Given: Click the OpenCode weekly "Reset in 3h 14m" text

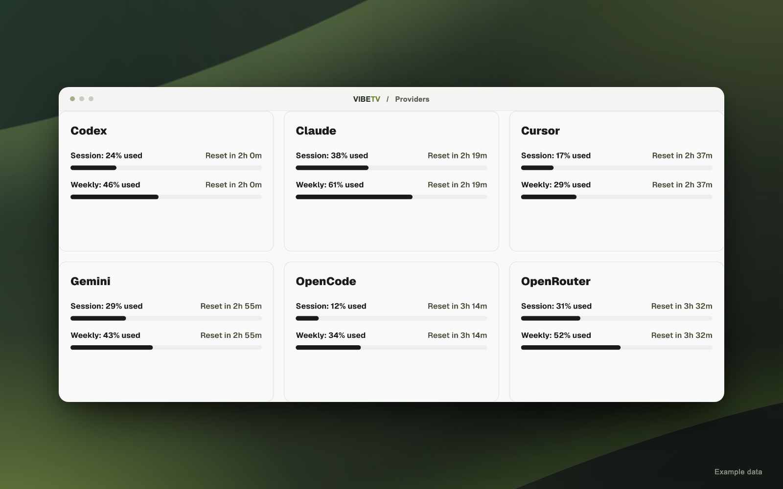Looking at the screenshot, I should click(458, 335).
